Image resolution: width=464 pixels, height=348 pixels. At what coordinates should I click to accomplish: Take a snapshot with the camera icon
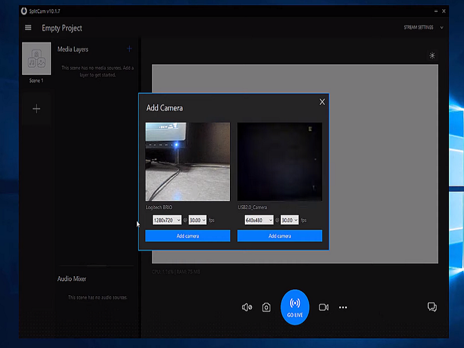click(x=266, y=307)
